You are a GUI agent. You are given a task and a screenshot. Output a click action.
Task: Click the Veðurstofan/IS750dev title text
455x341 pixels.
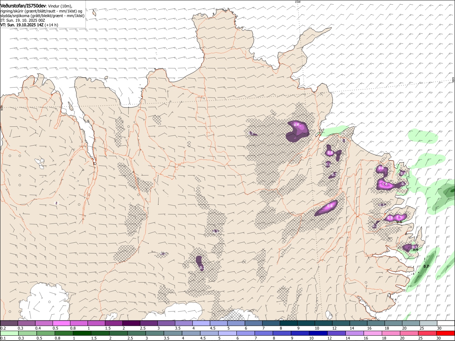[23, 6]
